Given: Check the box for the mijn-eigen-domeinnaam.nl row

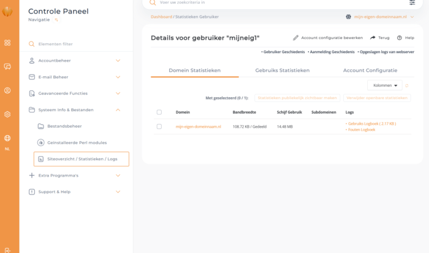Looking at the screenshot, I should (159, 127).
